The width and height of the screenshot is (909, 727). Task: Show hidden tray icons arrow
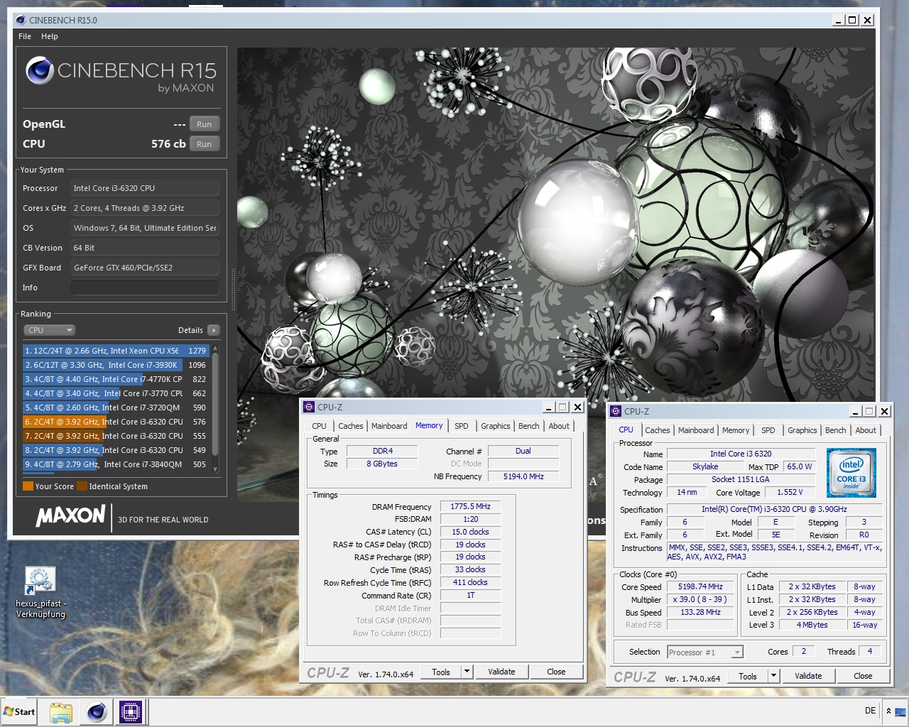click(x=888, y=711)
